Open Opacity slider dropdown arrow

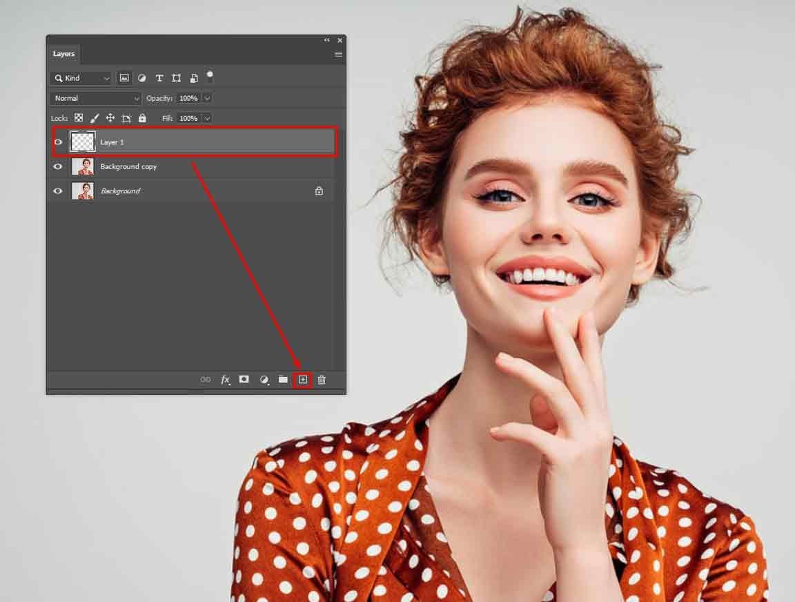click(x=207, y=98)
